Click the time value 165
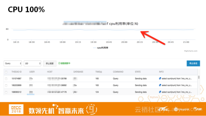 (x=97, y=79)
